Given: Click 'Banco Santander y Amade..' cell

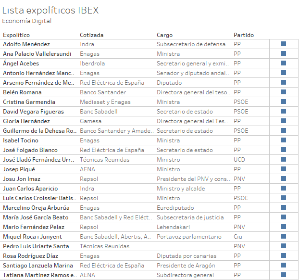Looking at the screenshot, I should 117,131.
